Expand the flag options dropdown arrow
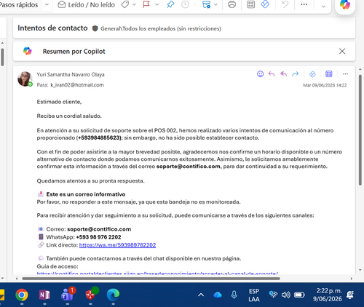This screenshot has height=307, width=364. point(157,4)
